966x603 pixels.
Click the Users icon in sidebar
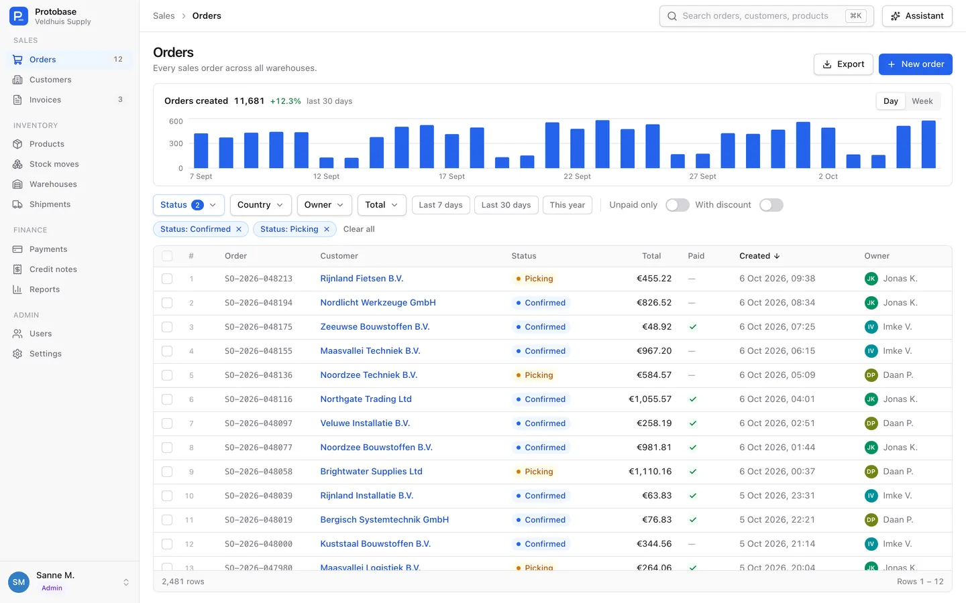tap(18, 334)
